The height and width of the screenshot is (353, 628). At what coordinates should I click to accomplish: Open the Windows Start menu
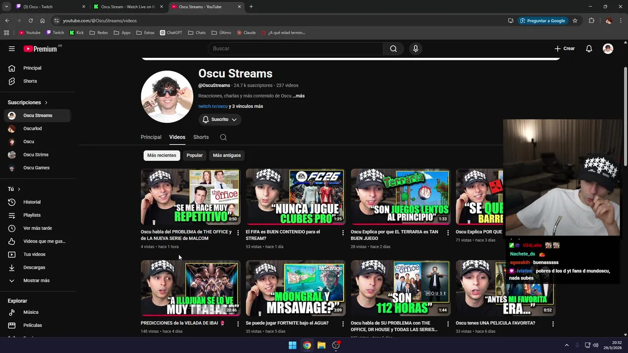(x=292, y=345)
